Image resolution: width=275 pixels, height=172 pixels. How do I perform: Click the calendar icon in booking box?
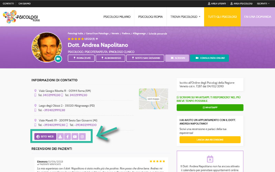point(210,159)
